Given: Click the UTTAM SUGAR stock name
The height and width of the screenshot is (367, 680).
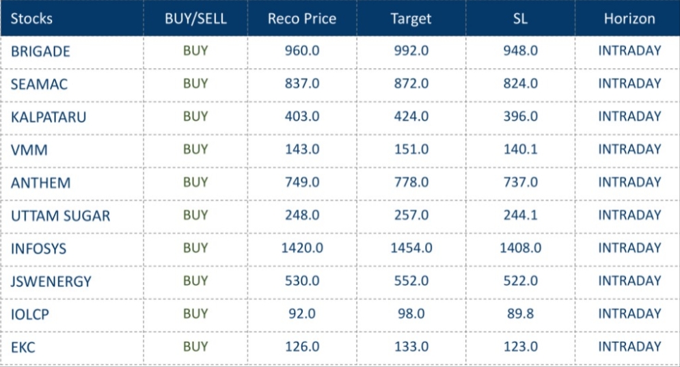Looking at the screenshot, I should [60, 216].
